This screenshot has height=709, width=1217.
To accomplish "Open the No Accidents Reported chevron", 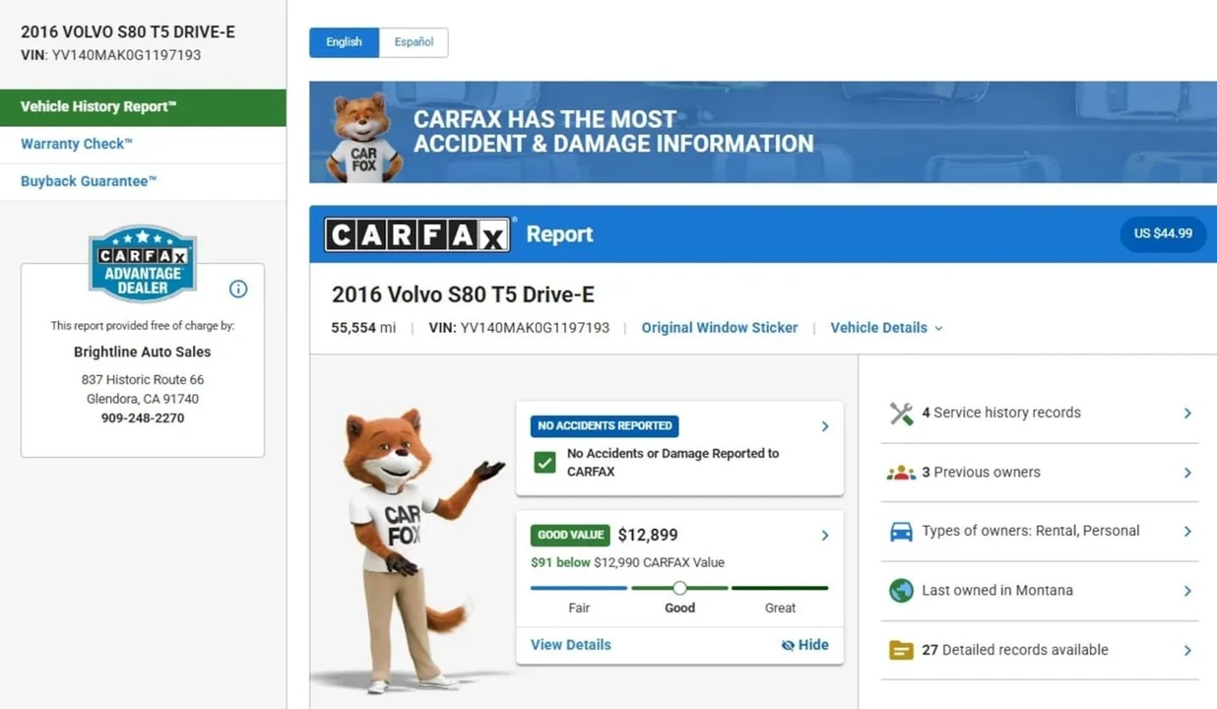I will point(825,426).
